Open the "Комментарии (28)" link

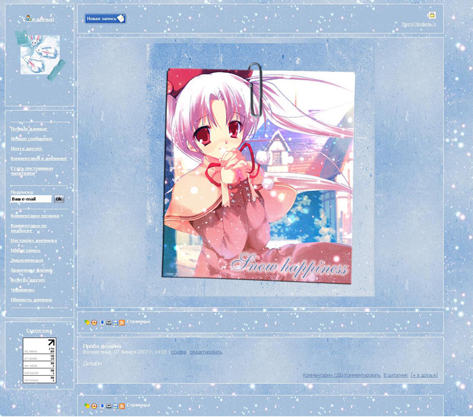(x=323, y=375)
